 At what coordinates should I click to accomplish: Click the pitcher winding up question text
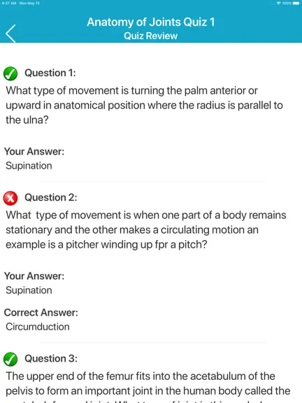146,229
